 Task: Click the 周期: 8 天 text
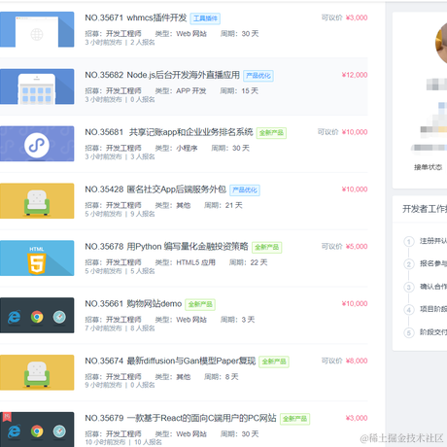(222, 377)
